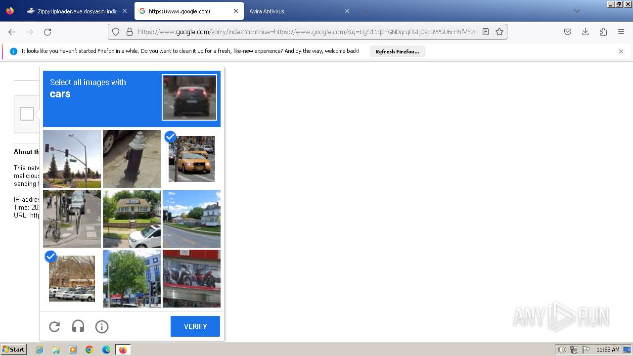Go back to the previous page
633x356 pixels.
[12, 32]
